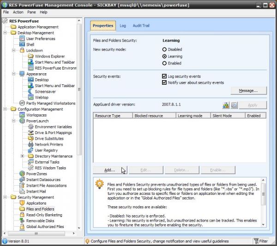Click the Learning mode column header
The image size is (277, 246).
(193, 116)
